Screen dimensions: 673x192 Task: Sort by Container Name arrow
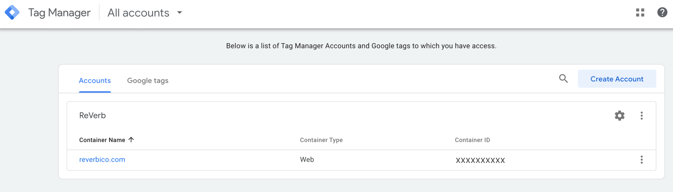click(x=131, y=140)
